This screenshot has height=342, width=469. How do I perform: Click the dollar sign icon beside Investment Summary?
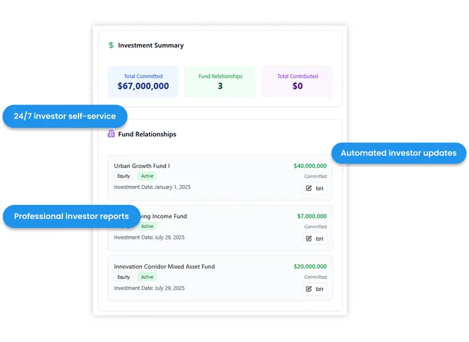[x=111, y=45]
